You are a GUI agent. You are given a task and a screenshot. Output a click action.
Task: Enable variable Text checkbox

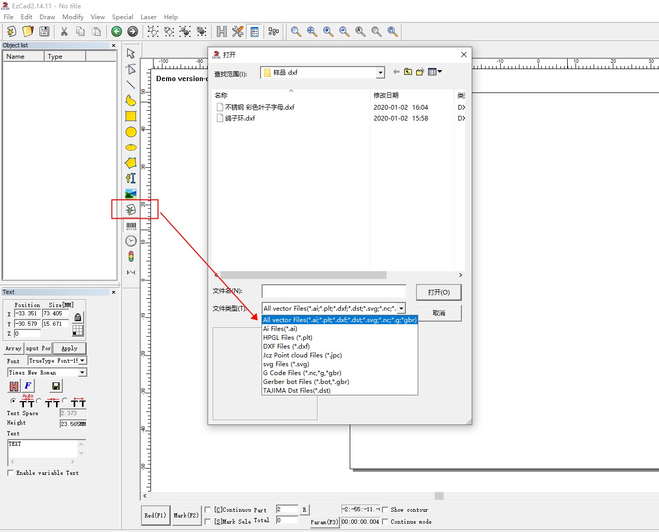(10, 473)
